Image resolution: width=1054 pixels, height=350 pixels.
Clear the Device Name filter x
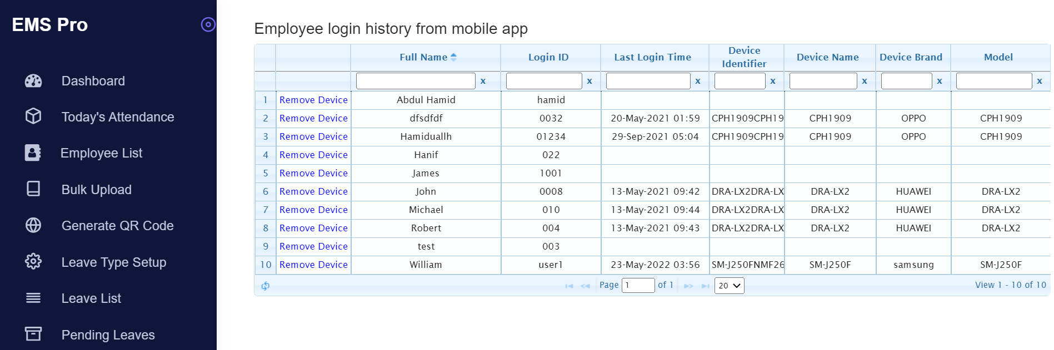coord(865,81)
